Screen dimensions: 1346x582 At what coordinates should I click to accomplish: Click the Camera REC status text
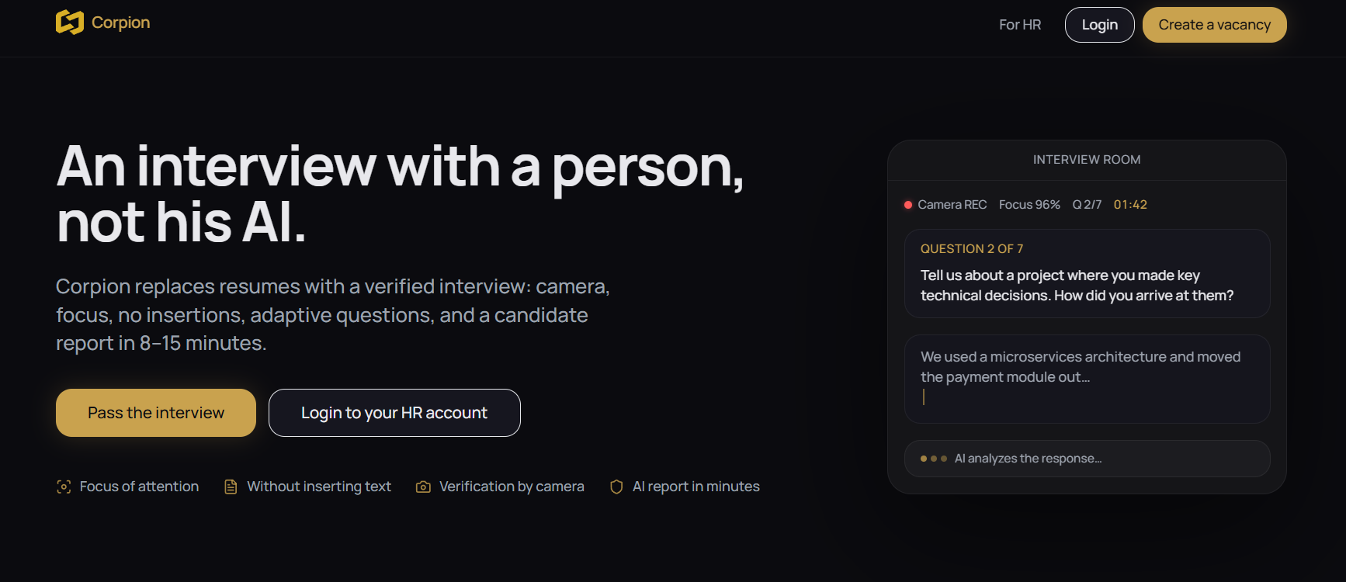pos(952,205)
